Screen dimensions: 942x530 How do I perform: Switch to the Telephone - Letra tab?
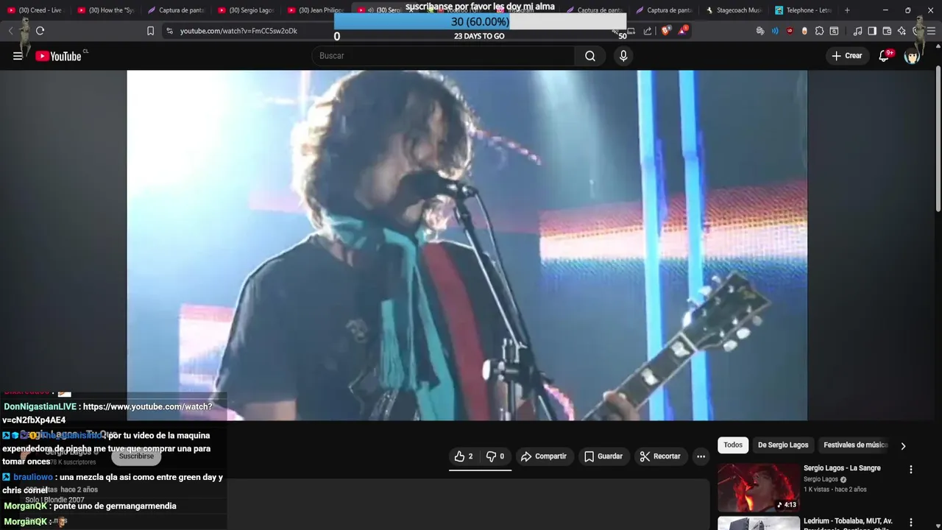[x=803, y=10]
